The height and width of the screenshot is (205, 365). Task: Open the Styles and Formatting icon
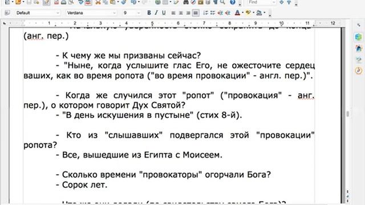point(7,13)
